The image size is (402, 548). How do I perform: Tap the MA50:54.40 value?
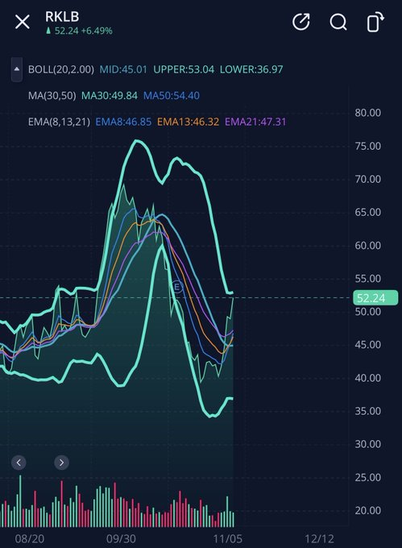pos(172,95)
